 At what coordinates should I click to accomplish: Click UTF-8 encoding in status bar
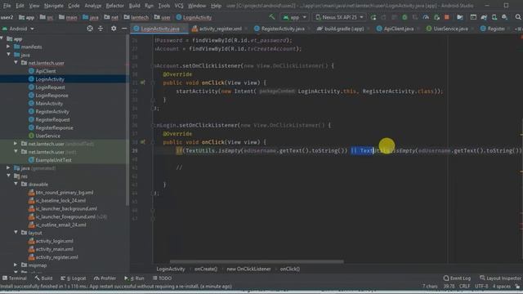[x=481, y=287]
